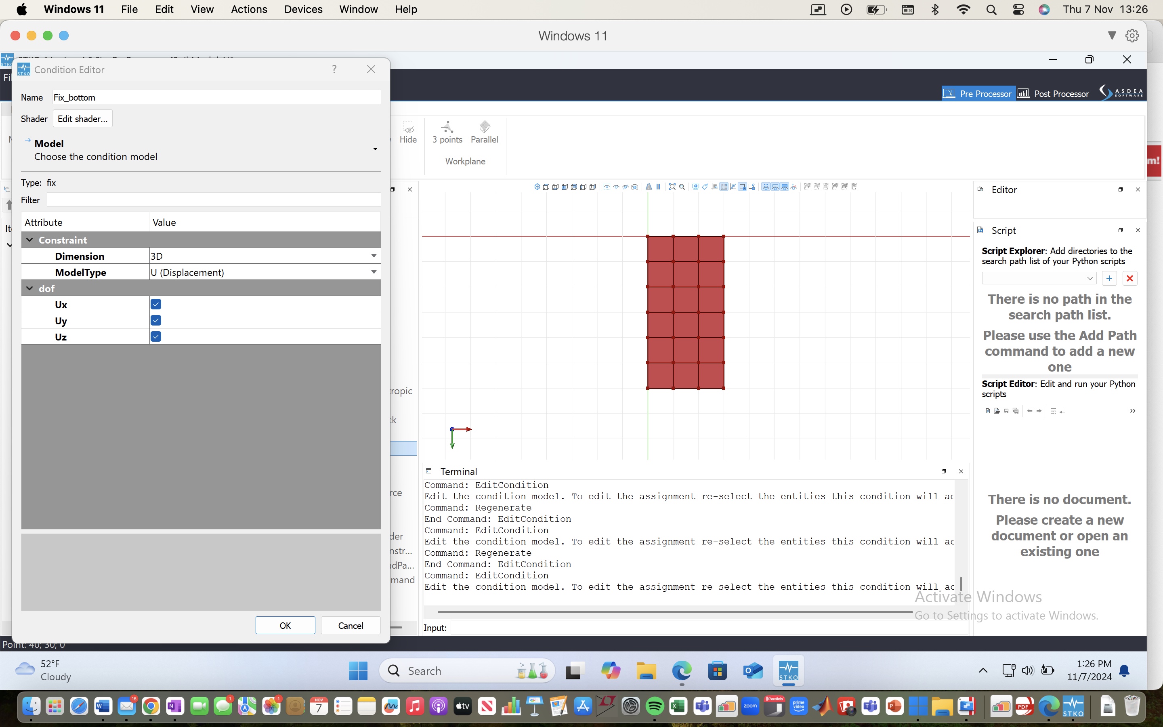The image size is (1163, 727).
Task: Click the OK button in Condition Editor
Action: point(285,625)
